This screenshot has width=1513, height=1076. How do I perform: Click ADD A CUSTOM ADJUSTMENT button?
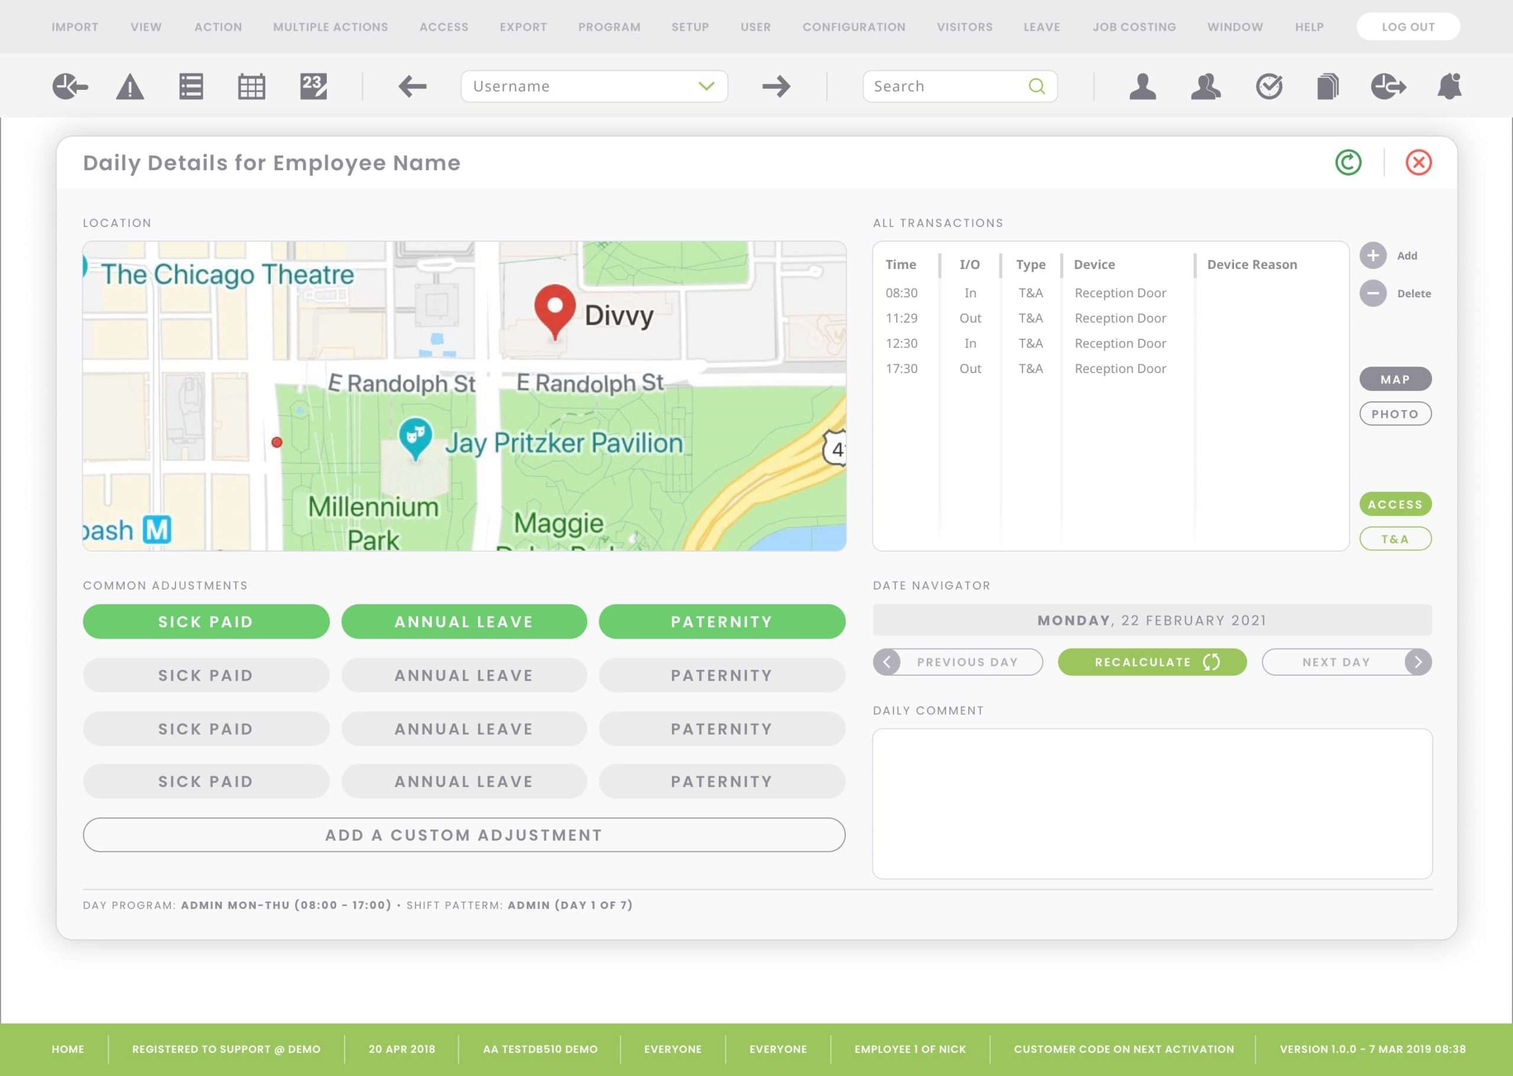(463, 835)
